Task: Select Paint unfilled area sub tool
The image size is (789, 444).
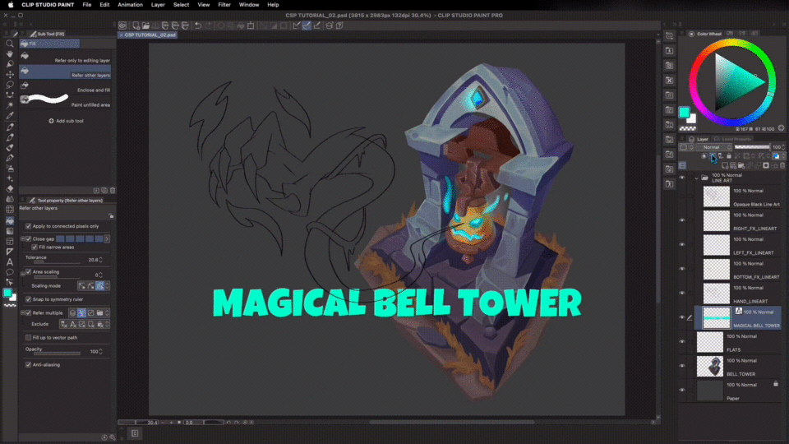Action: 65,100
